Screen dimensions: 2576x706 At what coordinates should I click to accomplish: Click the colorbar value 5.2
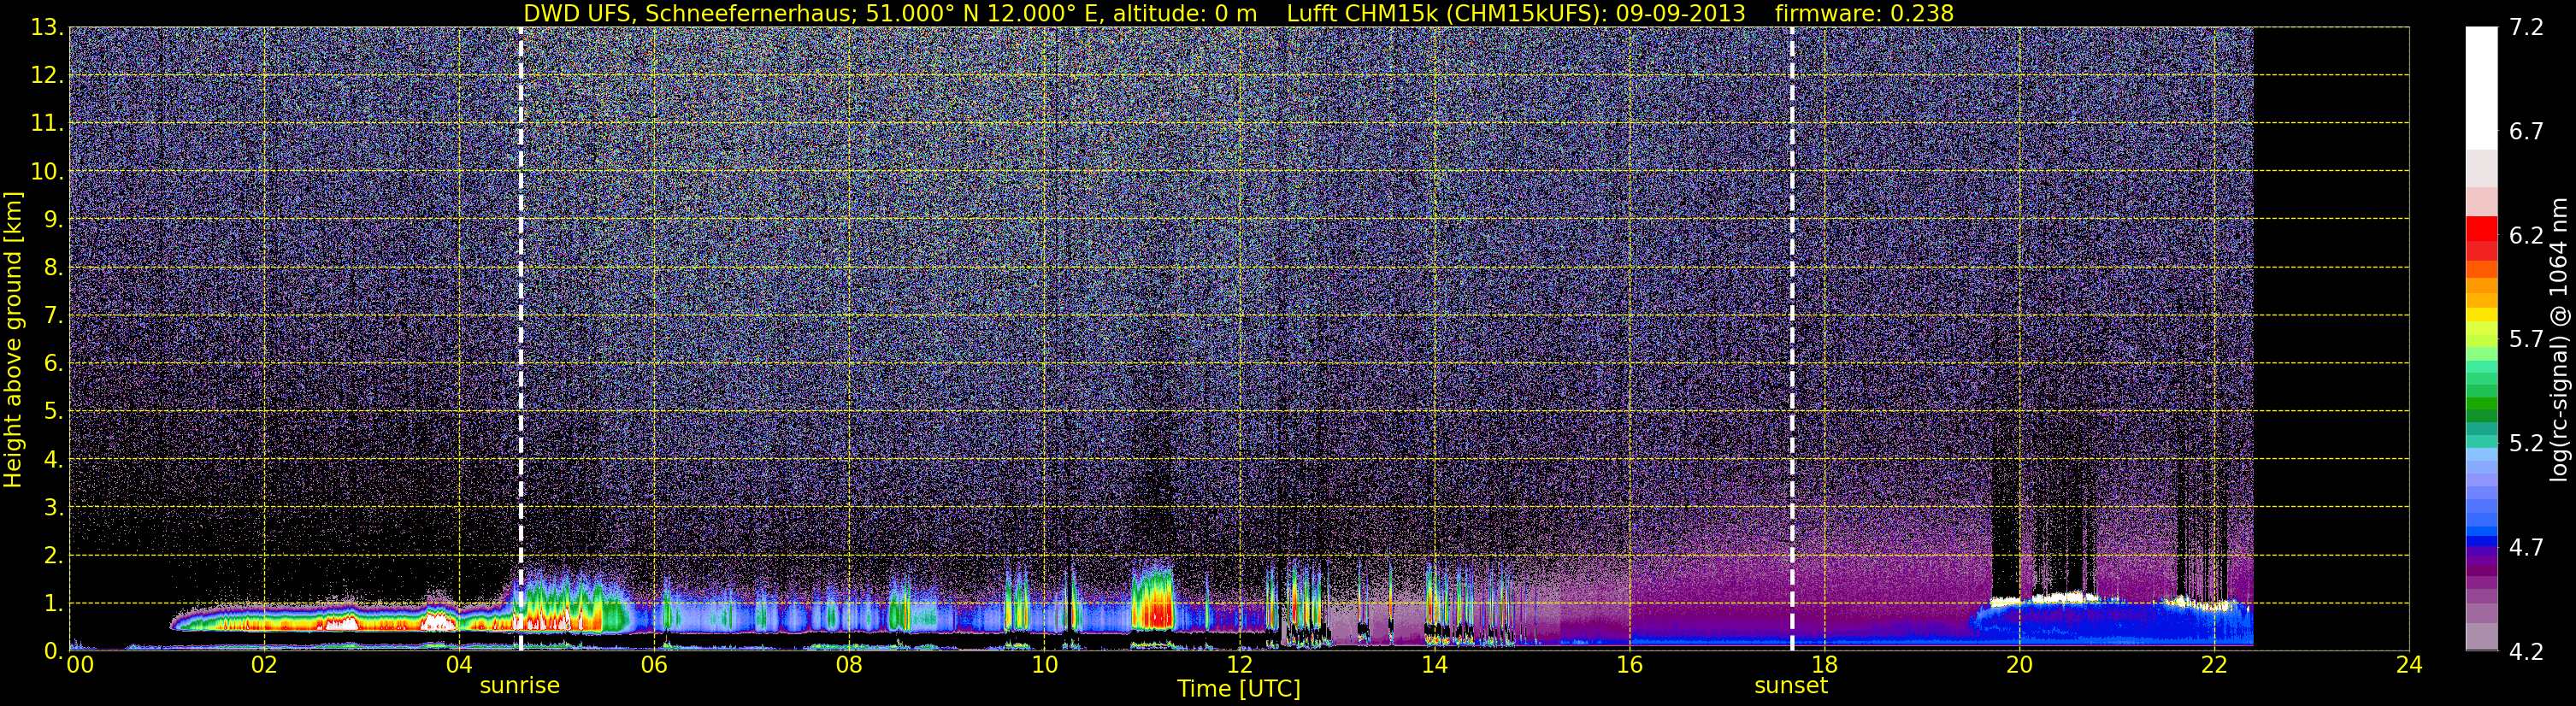[2526, 443]
